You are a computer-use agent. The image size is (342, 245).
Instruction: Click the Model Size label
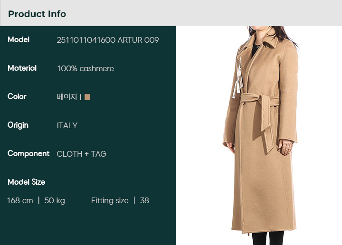[x=27, y=182]
